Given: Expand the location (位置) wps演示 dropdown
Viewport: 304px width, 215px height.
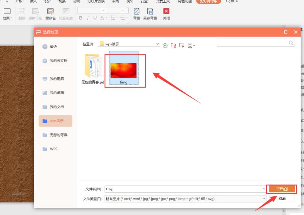Looking at the screenshot, I should coord(158,44).
